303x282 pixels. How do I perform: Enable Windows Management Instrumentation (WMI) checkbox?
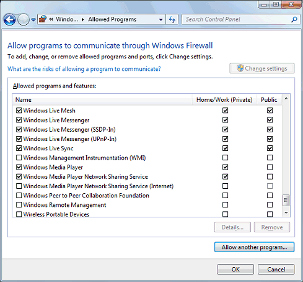19,158
